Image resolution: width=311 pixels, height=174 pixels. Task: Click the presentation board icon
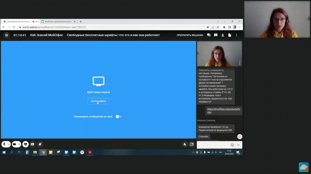(32, 144)
